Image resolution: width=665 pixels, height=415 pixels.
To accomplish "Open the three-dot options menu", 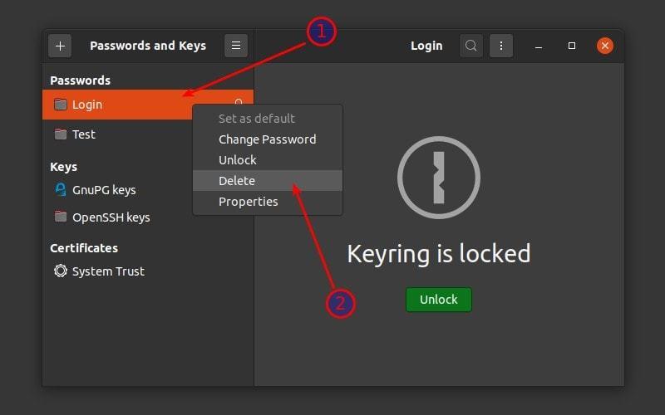I will (x=500, y=46).
